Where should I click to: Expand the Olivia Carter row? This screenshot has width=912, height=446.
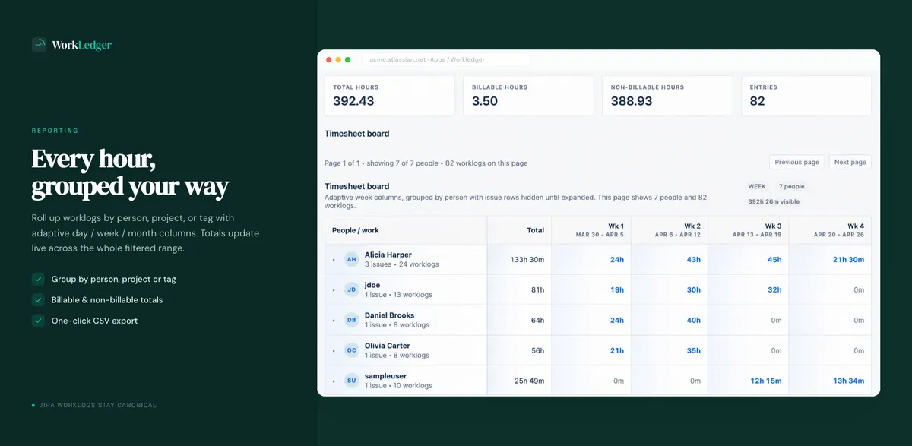pyautogui.click(x=334, y=351)
